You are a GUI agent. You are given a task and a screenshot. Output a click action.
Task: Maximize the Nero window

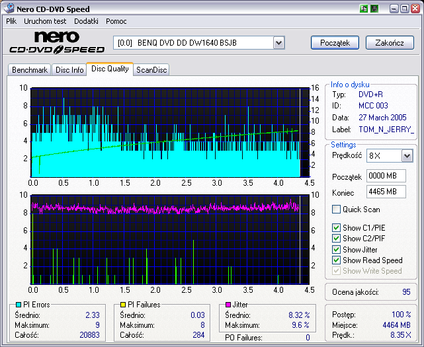click(405, 9)
